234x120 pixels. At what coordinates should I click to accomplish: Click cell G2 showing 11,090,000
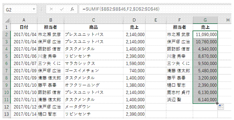click(205, 35)
